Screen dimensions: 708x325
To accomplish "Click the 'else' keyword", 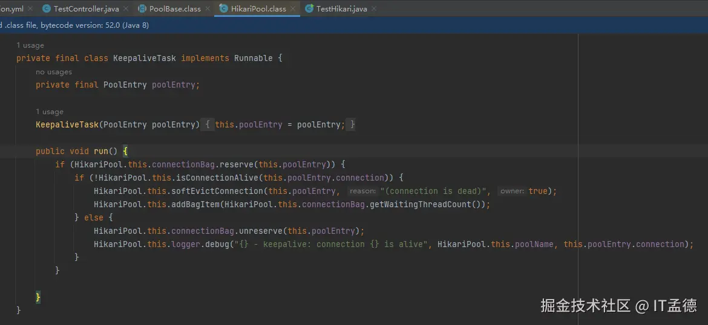I will tap(93, 217).
